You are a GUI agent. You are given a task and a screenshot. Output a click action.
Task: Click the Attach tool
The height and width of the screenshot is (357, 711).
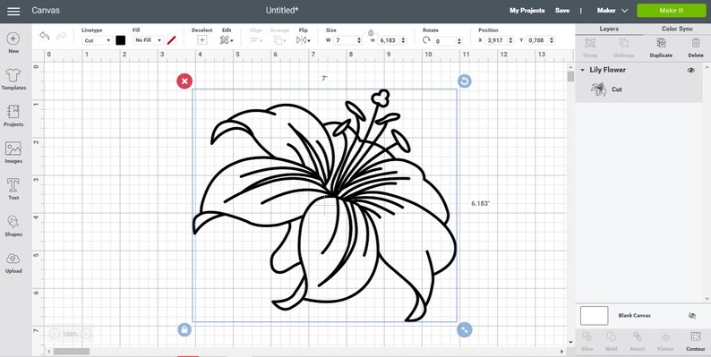(637, 341)
